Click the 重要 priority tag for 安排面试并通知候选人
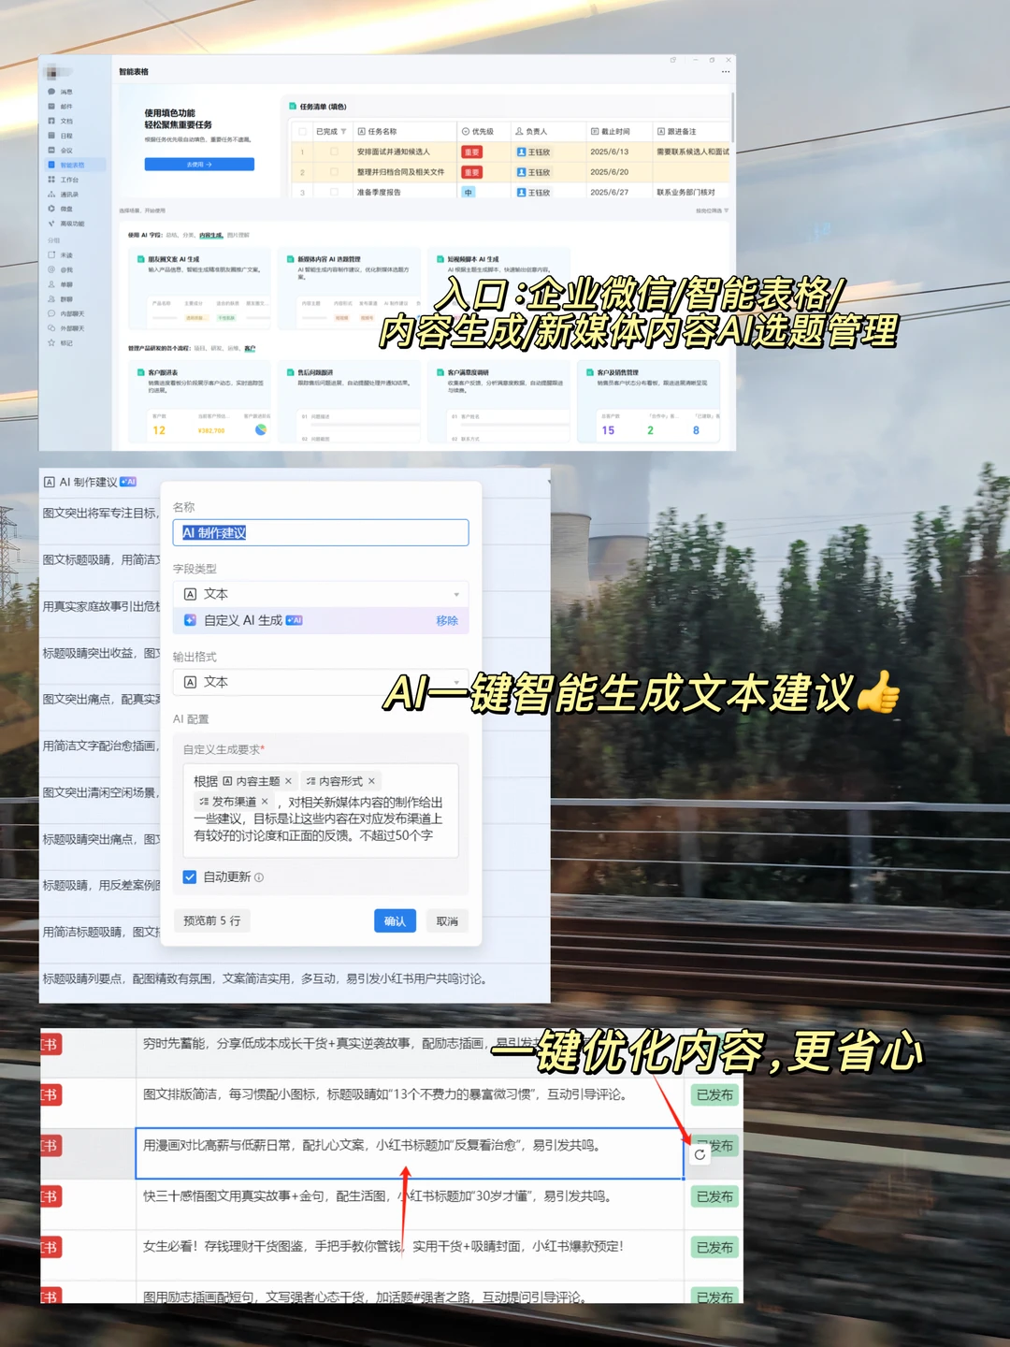This screenshot has width=1010, height=1347. pos(471,152)
